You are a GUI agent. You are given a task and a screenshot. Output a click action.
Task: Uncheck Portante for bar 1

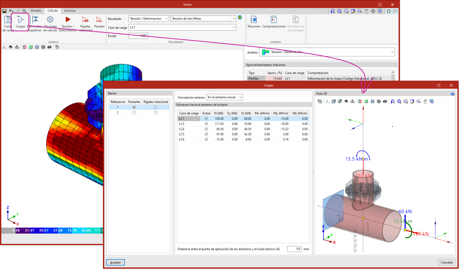pyautogui.click(x=134, y=107)
